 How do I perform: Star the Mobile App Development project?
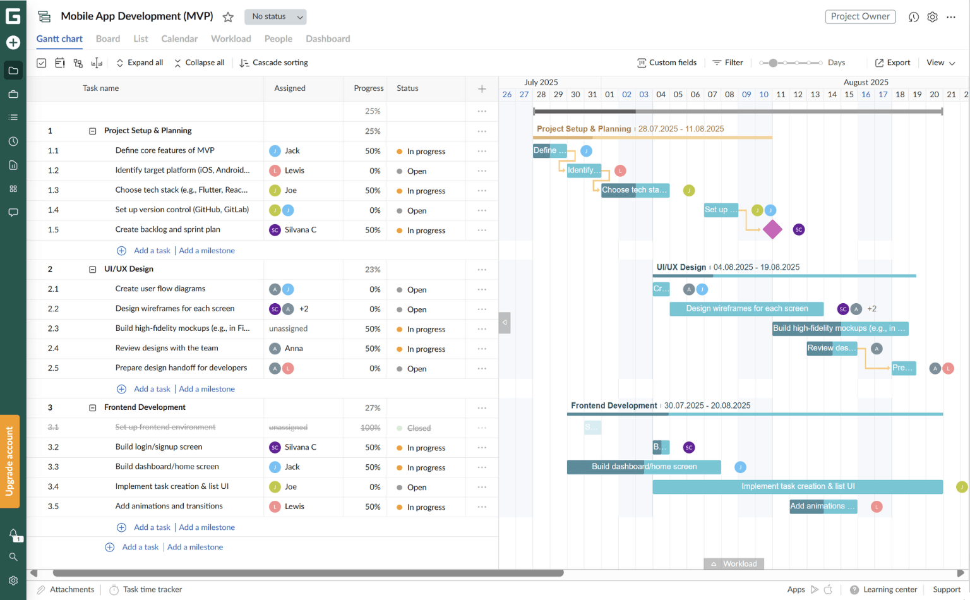[x=227, y=16]
